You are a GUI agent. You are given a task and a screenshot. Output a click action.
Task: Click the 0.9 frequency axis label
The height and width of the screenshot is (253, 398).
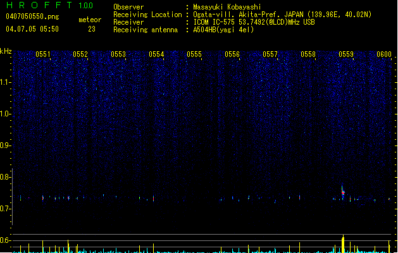(6, 145)
